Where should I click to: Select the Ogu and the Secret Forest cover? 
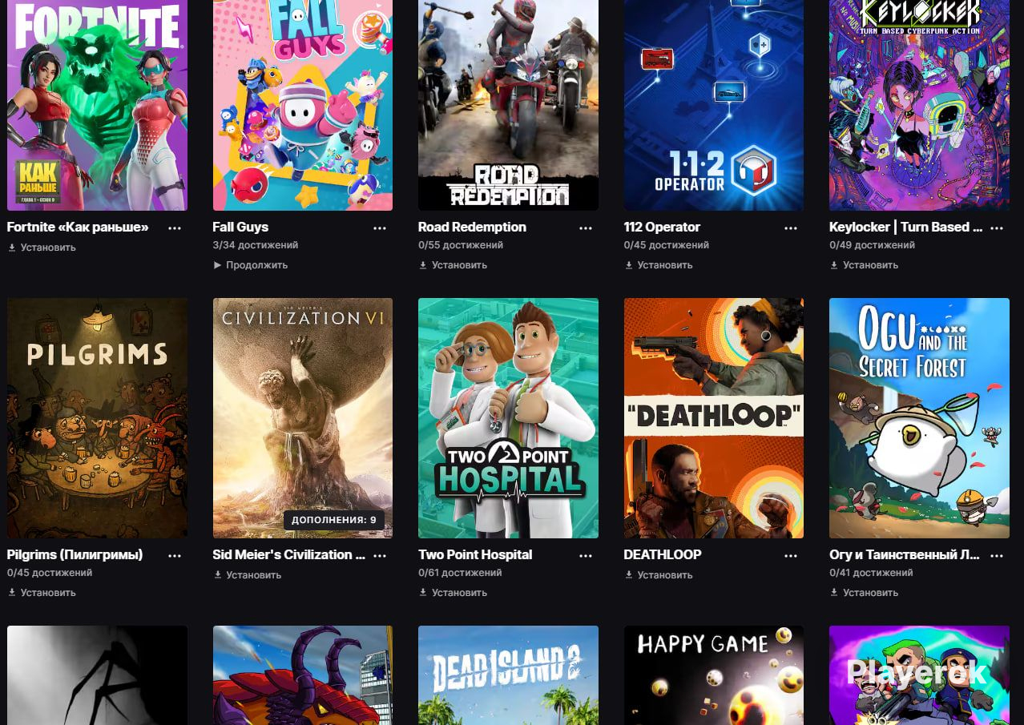(919, 418)
